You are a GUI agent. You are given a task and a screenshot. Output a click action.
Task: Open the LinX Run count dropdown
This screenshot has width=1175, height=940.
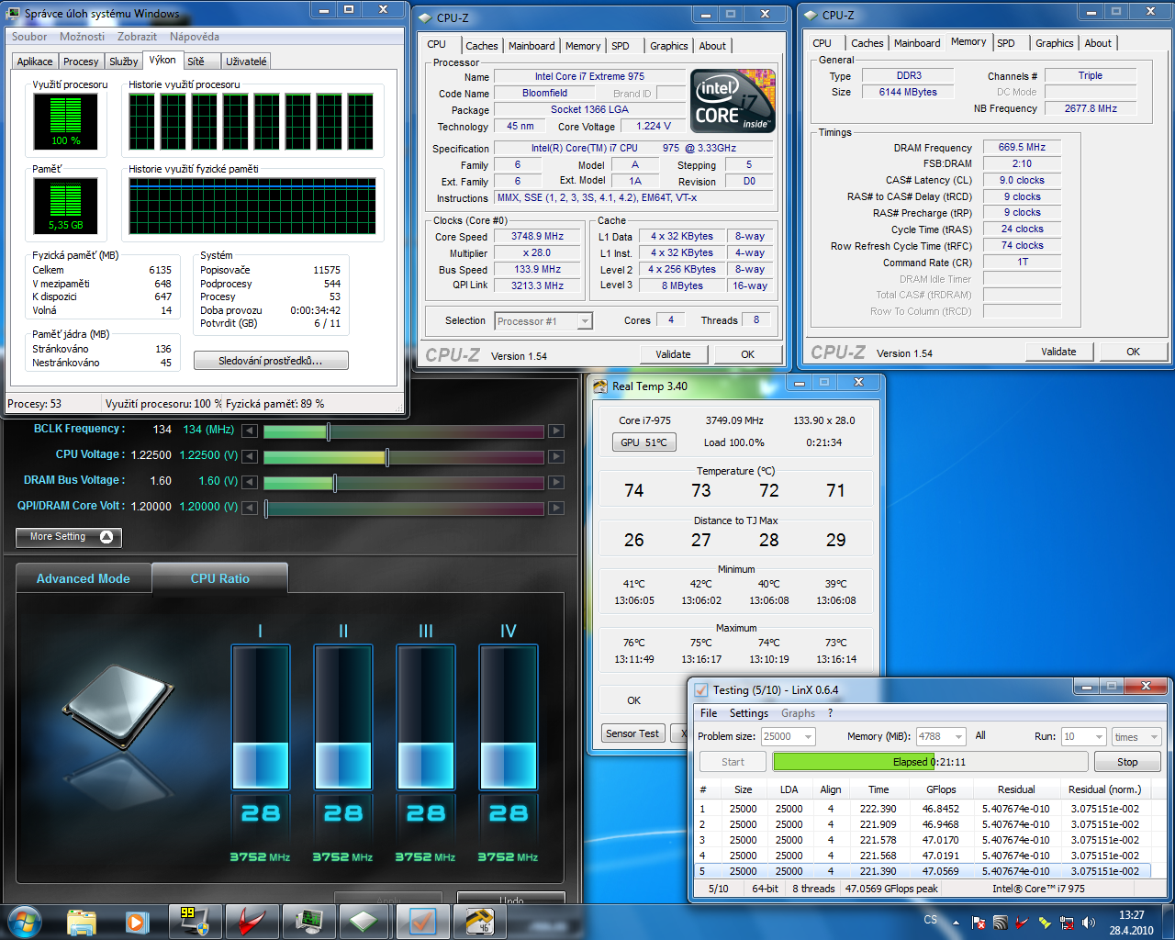tap(1083, 736)
